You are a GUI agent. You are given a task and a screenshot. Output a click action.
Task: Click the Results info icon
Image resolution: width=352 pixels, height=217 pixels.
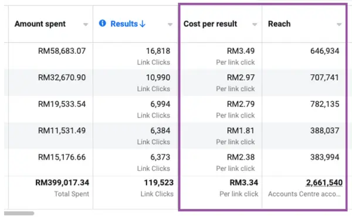coord(102,23)
